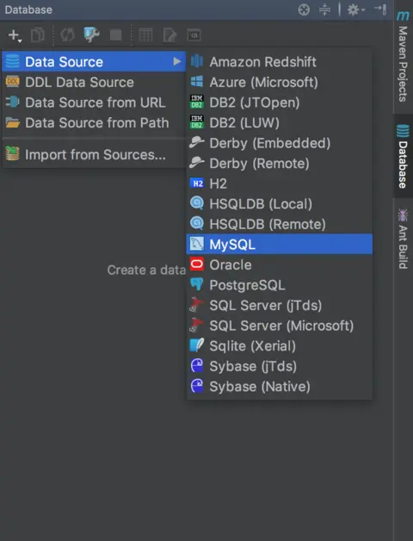Image resolution: width=413 pixels, height=541 pixels.
Task: Open the Maven Projects side tab
Action: coord(403,57)
